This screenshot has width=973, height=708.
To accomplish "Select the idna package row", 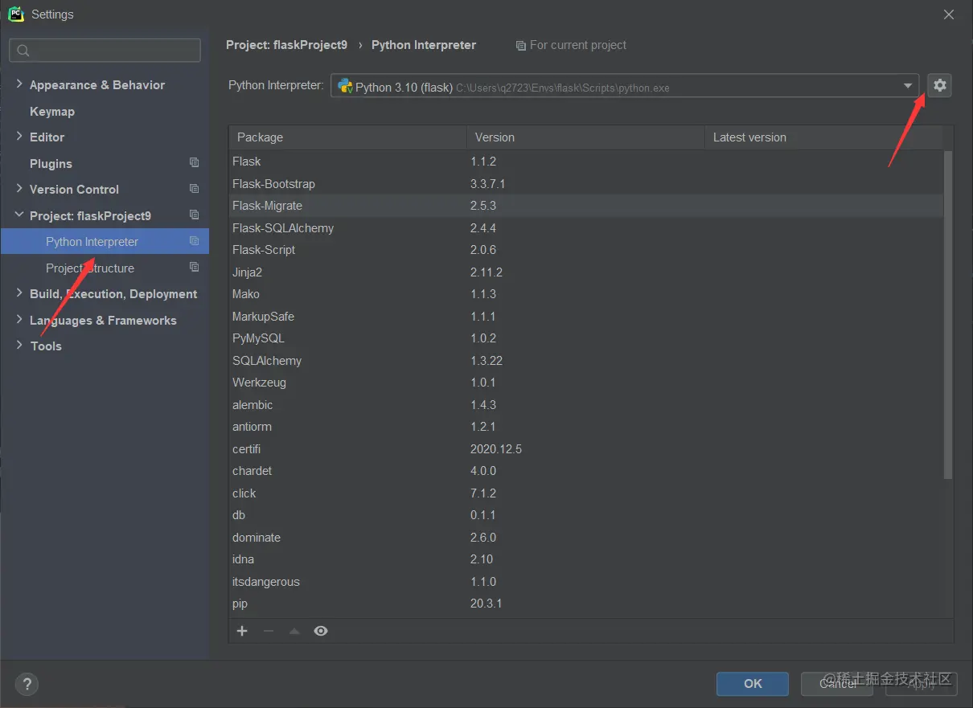I will [586, 559].
